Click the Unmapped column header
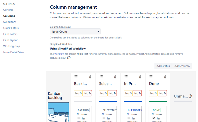 [x=181, y=96]
